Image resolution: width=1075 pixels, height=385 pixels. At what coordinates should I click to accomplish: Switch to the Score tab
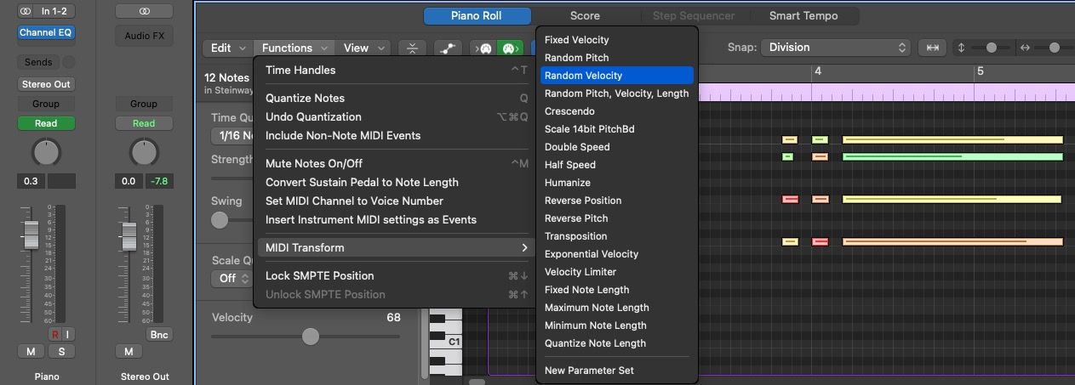tap(585, 15)
